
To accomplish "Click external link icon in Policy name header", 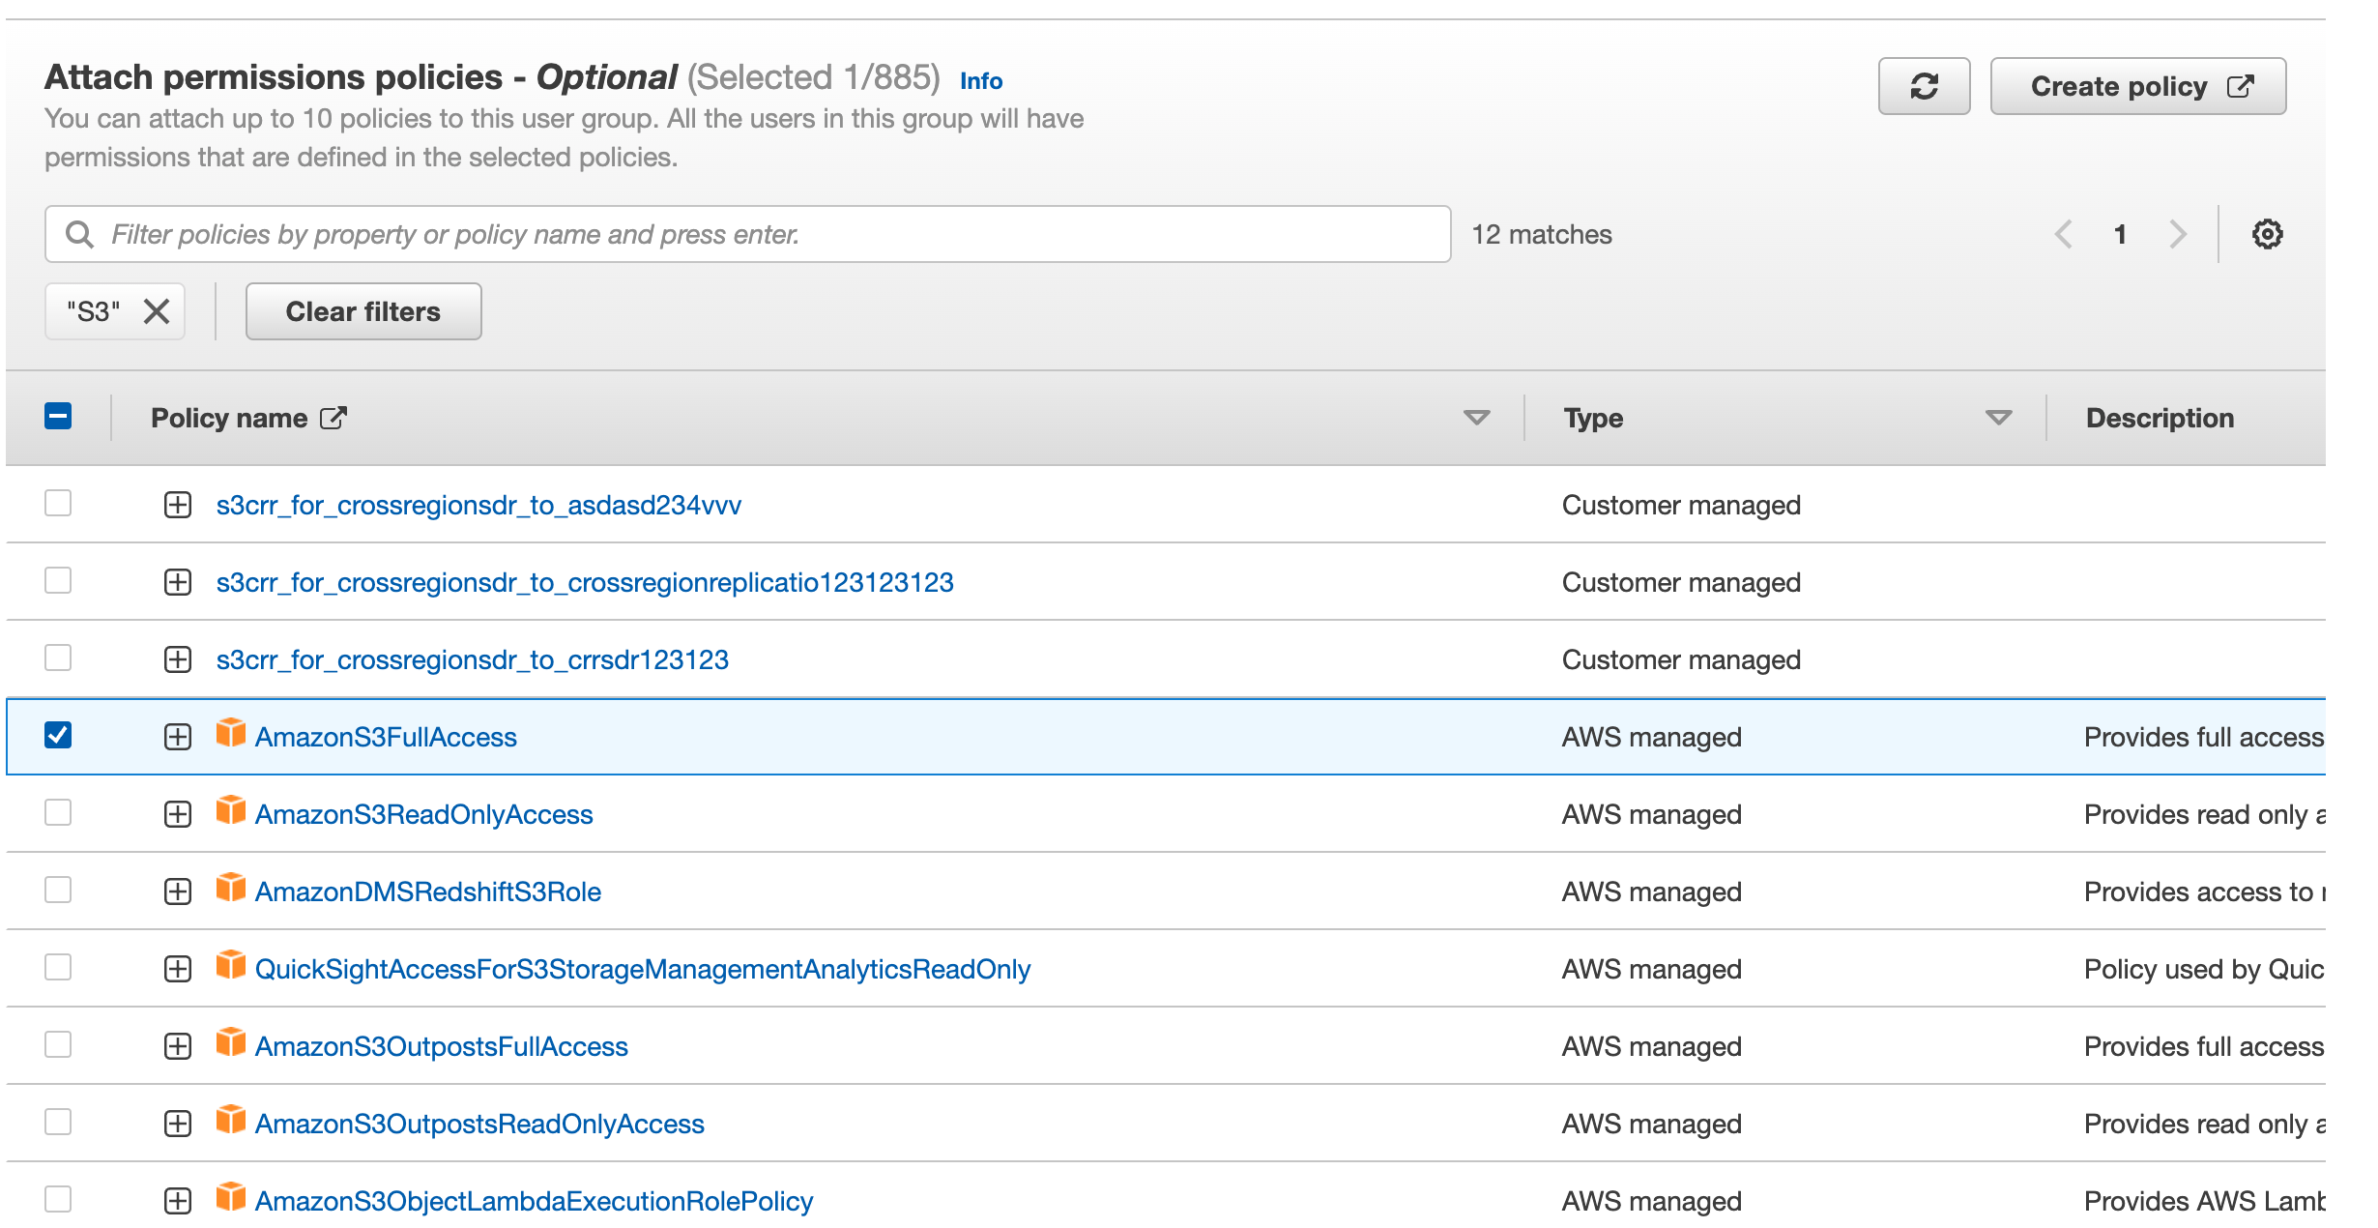I will (333, 418).
